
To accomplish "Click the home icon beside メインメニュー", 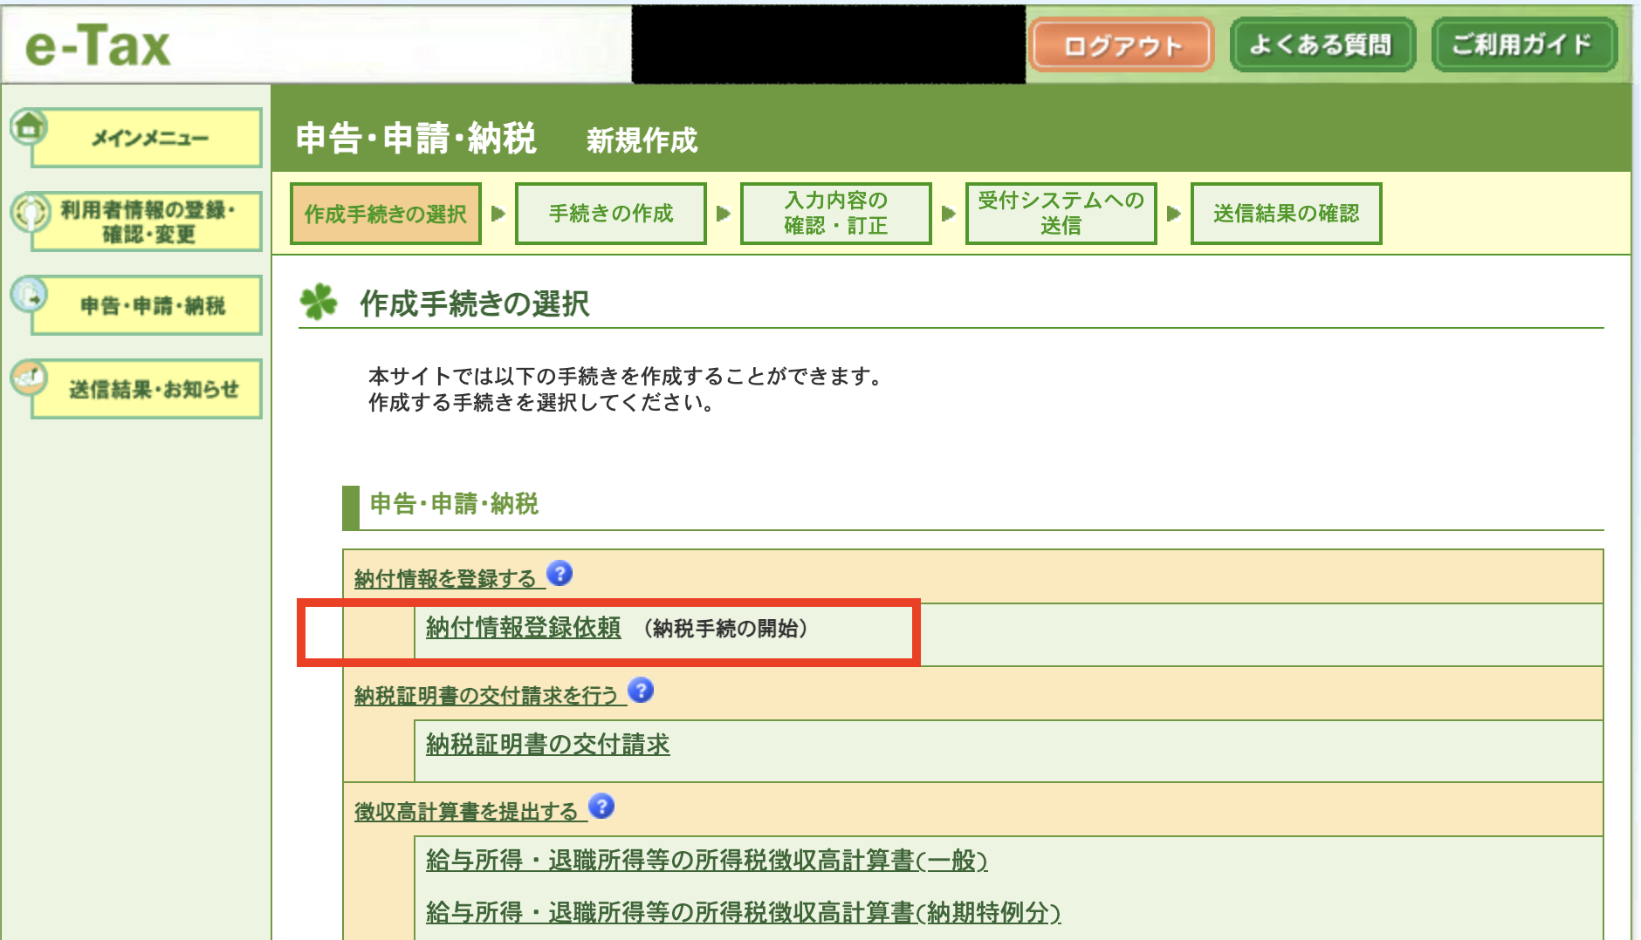I will click(29, 127).
